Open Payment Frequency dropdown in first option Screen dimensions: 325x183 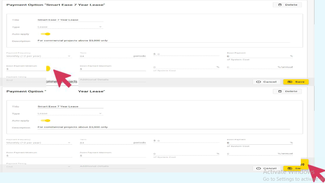(x=39, y=56)
